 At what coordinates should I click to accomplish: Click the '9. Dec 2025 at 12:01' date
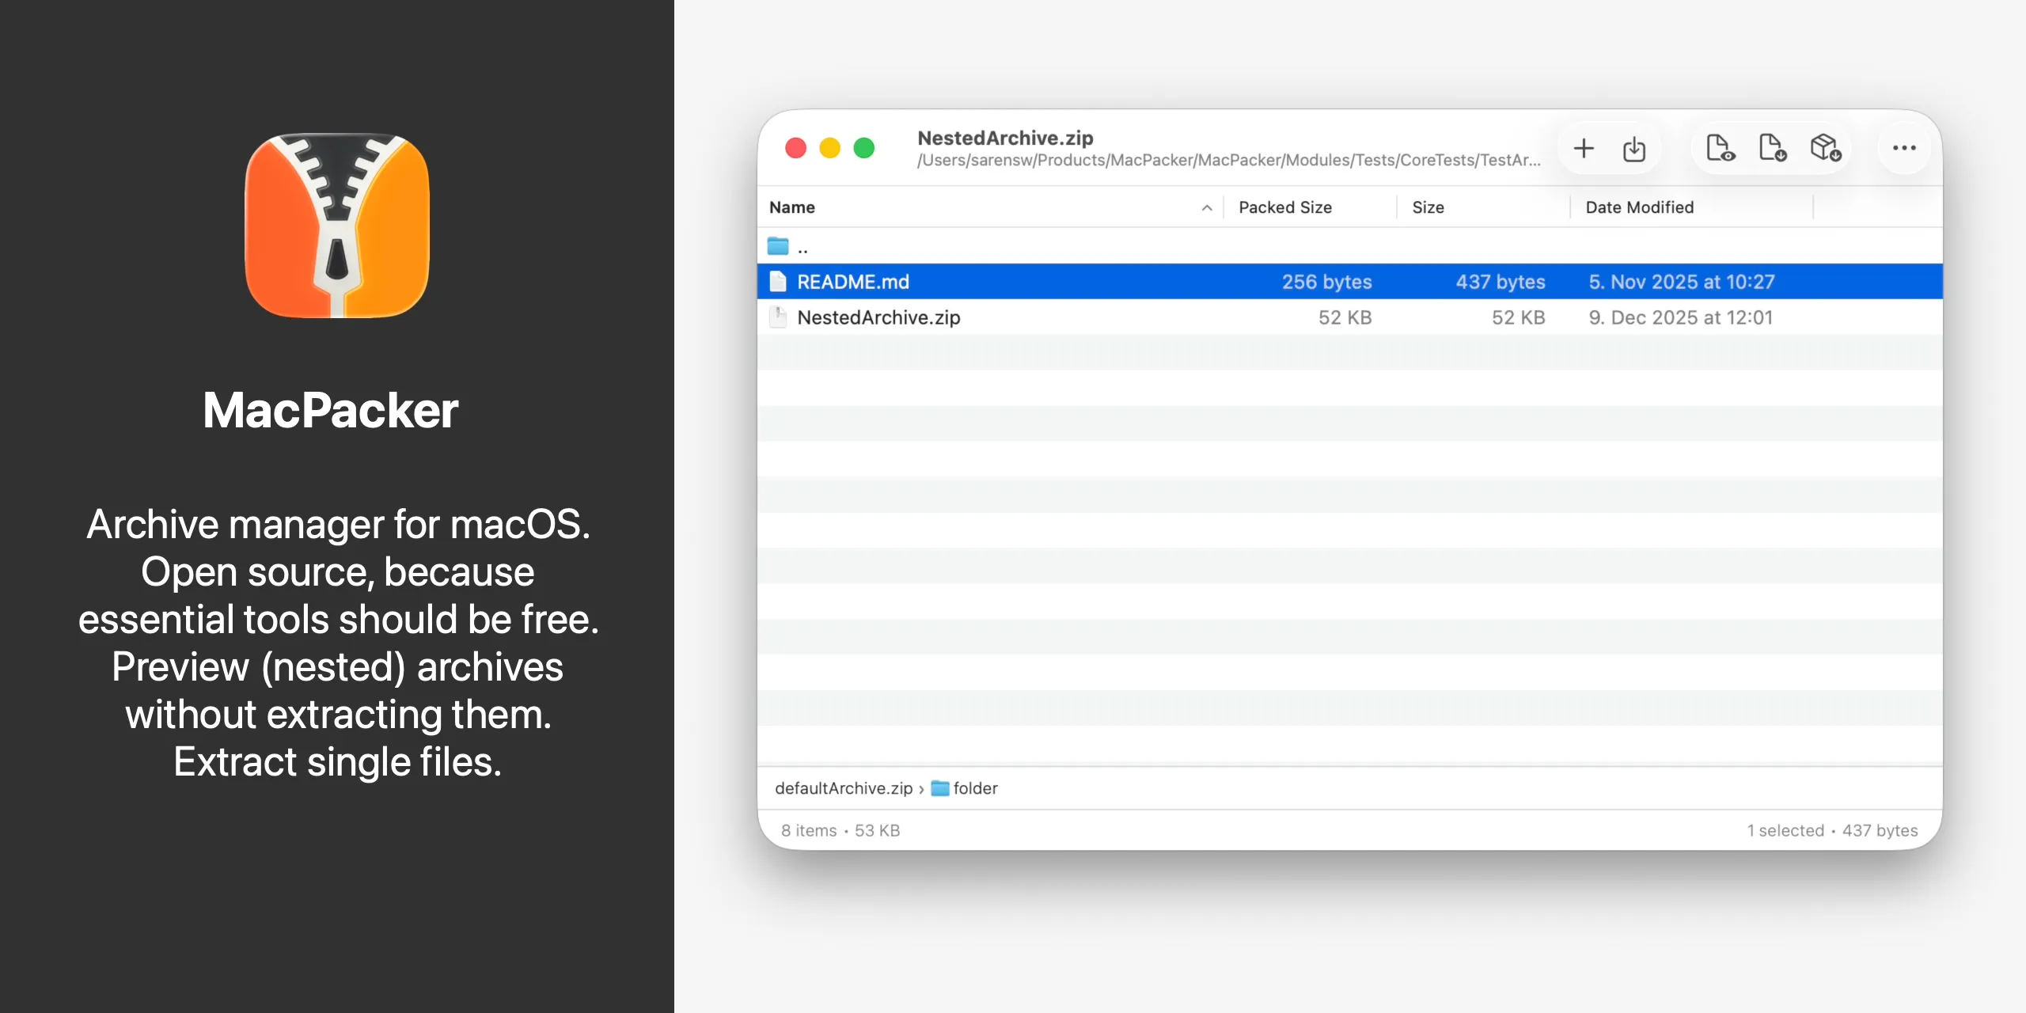[1681, 317]
